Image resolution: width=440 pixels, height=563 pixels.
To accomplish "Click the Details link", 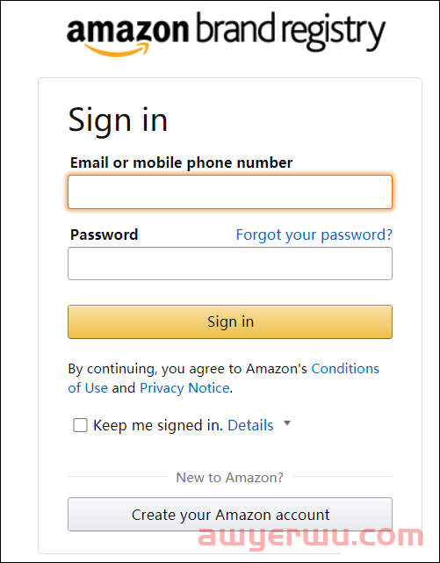I will click(250, 425).
